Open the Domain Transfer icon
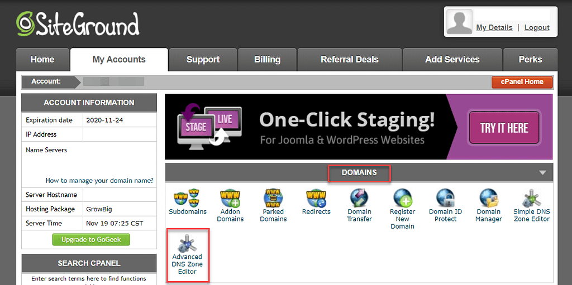Viewport: 572px width, 285px height. click(359, 198)
